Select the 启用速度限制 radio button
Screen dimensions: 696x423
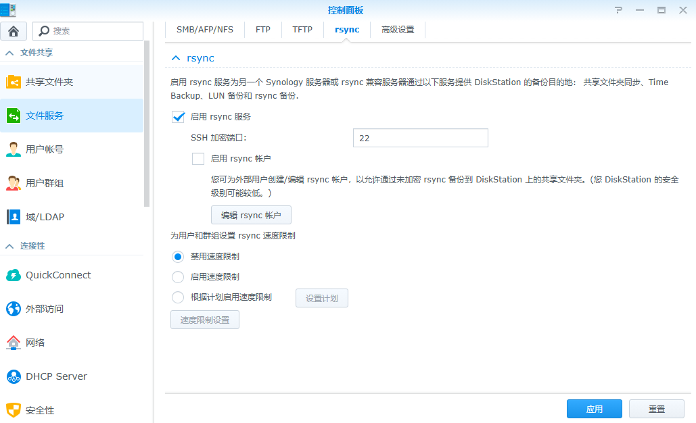click(x=177, y=276)
